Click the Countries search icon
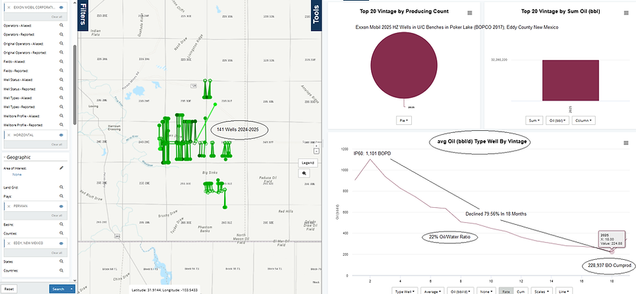636x294 pixels. click(x=62, y=270)
